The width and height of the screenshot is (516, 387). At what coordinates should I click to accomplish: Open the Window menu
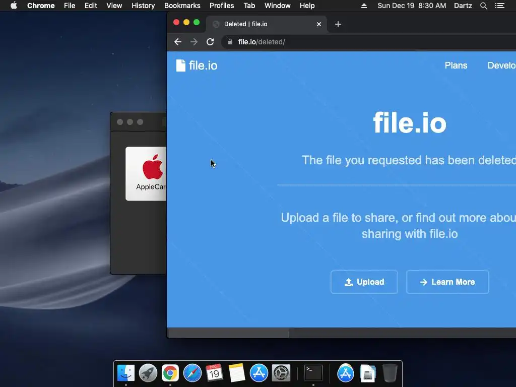click(x=278, y=6)
